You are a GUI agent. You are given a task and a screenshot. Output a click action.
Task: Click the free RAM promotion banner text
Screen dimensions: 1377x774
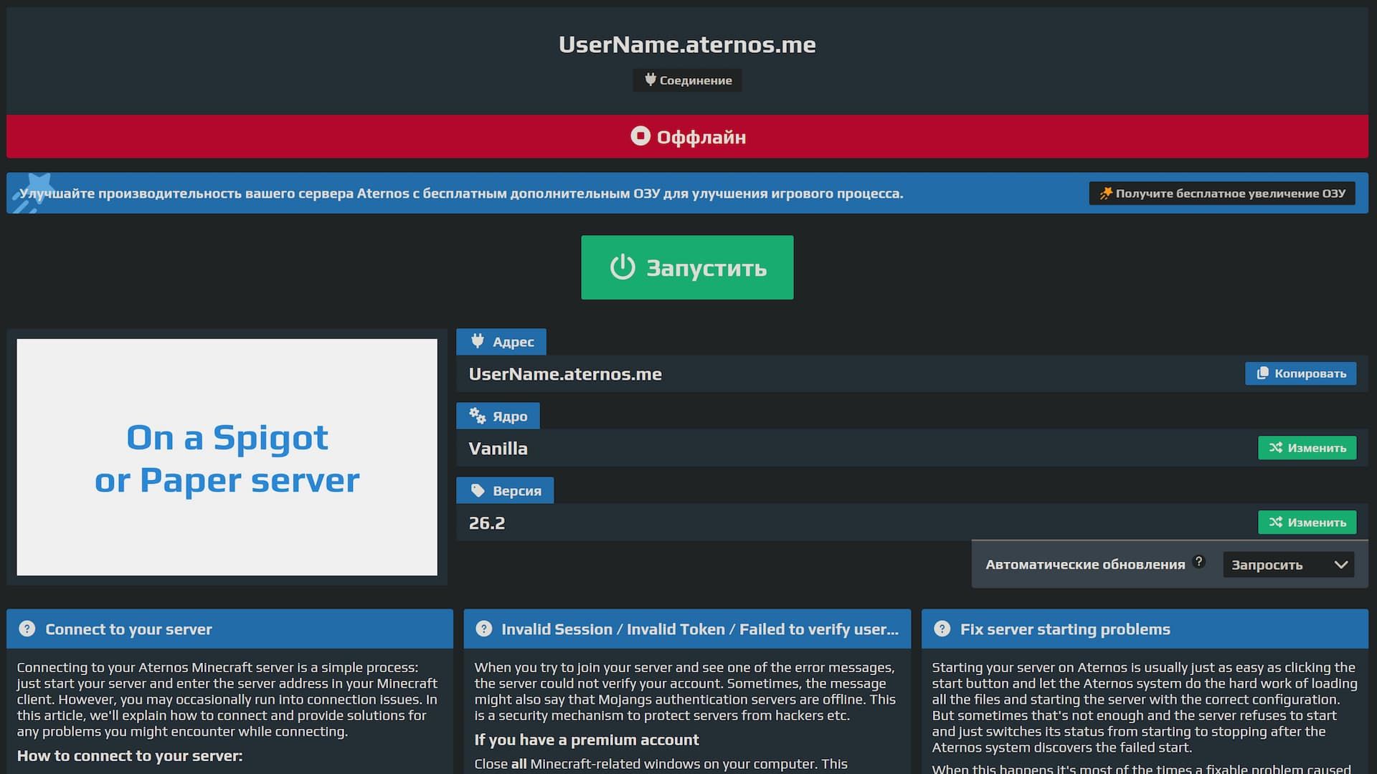(x=461, y=193)
